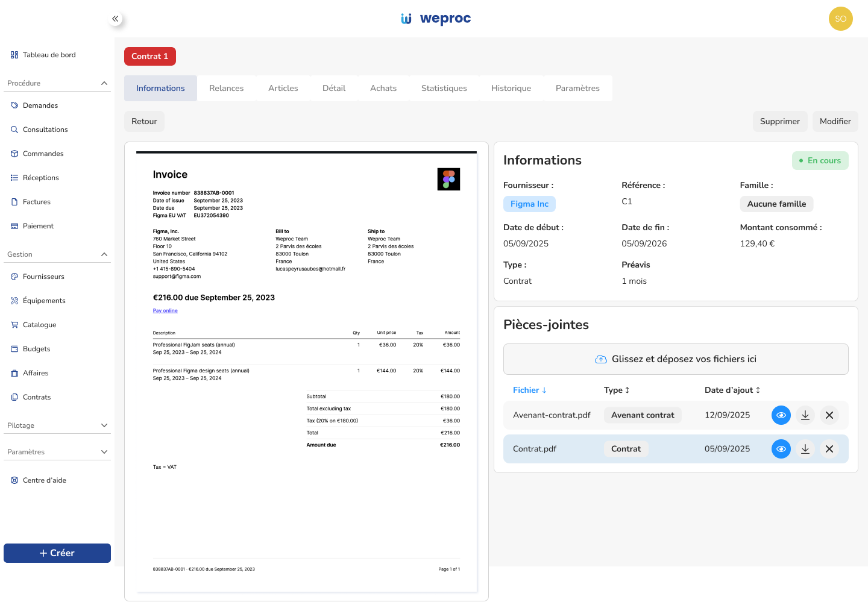The image size is (868, 611).
Task: Download the Avenant-contrat.pdf file
Action: (805, 415)
